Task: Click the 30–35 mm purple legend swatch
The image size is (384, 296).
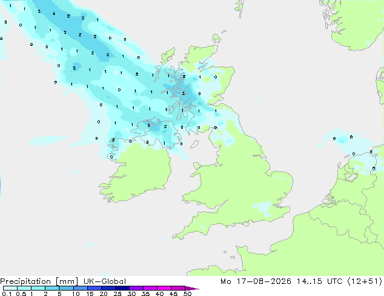Action: click(x=136, y=288)
